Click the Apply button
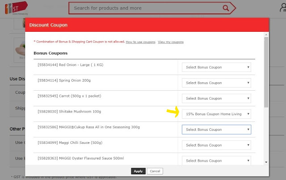The width and height of the screenshot is (286, 180). click(138, 171)
